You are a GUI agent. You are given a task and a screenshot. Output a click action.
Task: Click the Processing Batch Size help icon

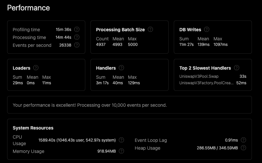[150, 29]
